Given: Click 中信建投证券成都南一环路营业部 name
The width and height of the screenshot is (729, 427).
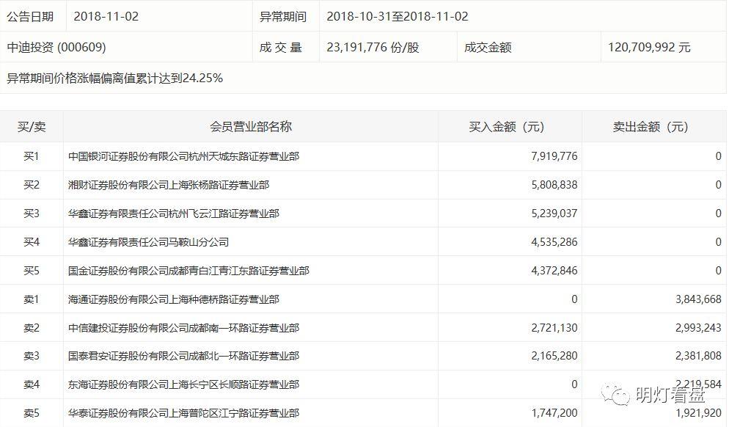Looking at the screenshot, I should click(x=183, y=329).
